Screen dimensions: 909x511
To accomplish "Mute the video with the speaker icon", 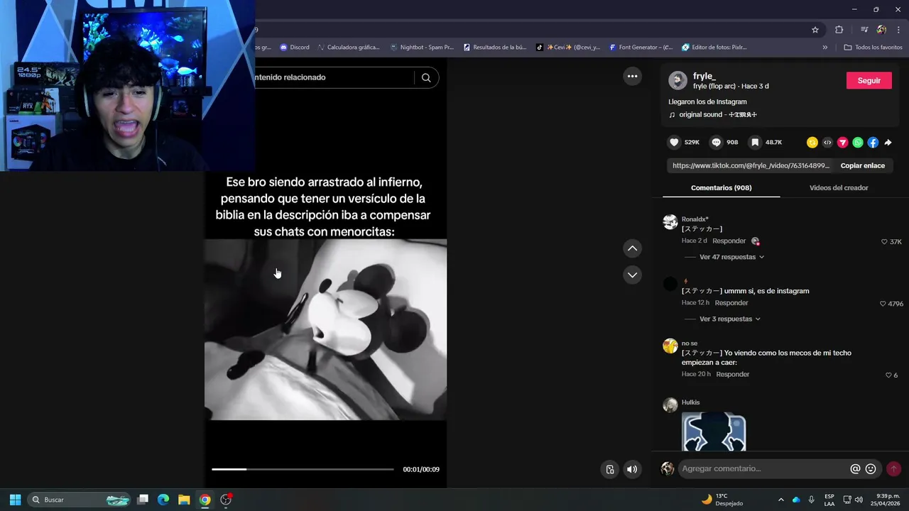I will pyautogui.click(x=632, y=469).
